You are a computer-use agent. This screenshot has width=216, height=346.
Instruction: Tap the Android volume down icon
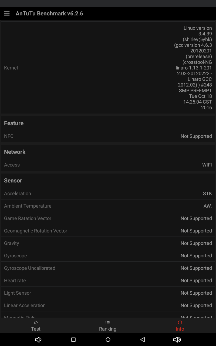[38, 340]
